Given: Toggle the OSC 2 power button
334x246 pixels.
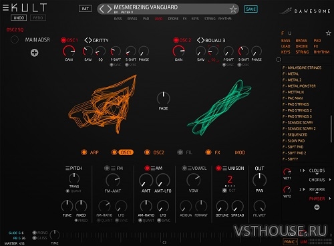Looking at the screenshot, I should click(176, 40).
